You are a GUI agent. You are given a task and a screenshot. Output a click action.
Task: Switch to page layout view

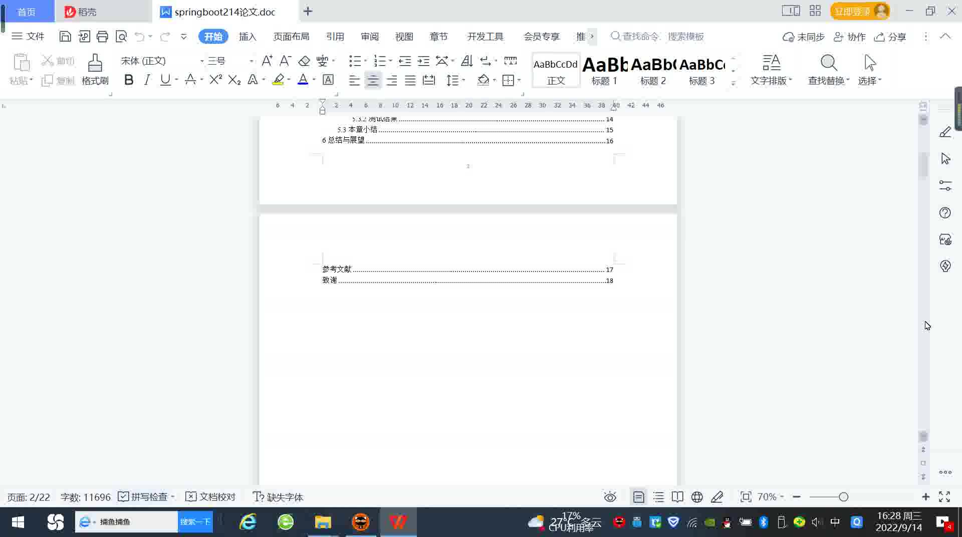(x=638, y=497)
